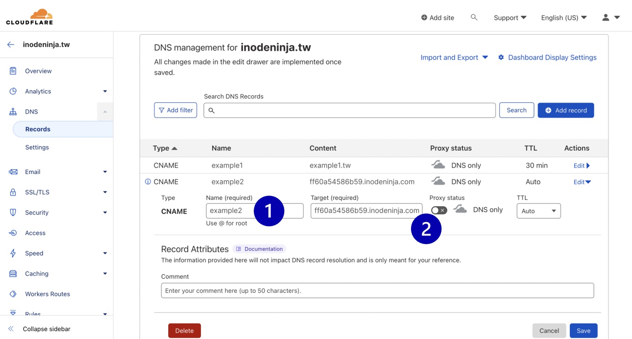Open the English (US) language dropdown
632x339 pixels.
point(564,17)
